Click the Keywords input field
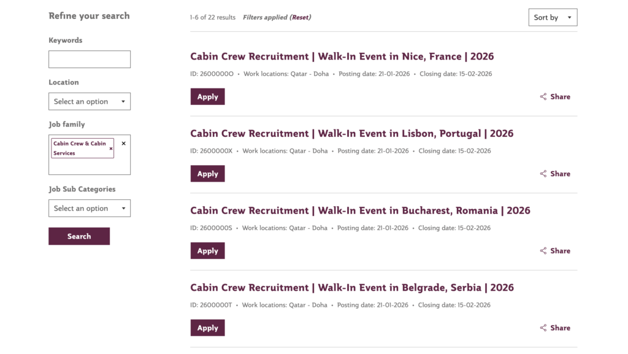628x354 pixels. coord(90,59)
